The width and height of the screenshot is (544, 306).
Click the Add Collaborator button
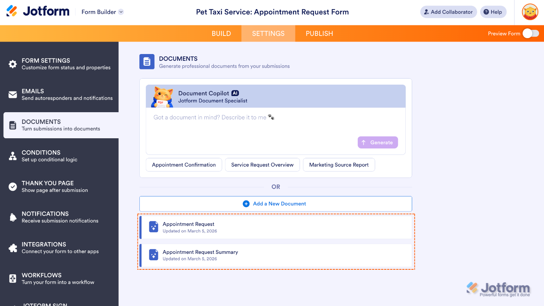(x=448, y=12)
